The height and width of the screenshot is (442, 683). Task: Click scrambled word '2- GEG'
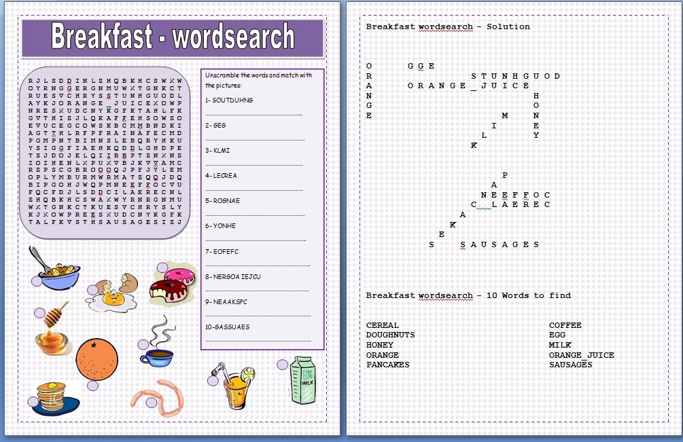point(215,126)
